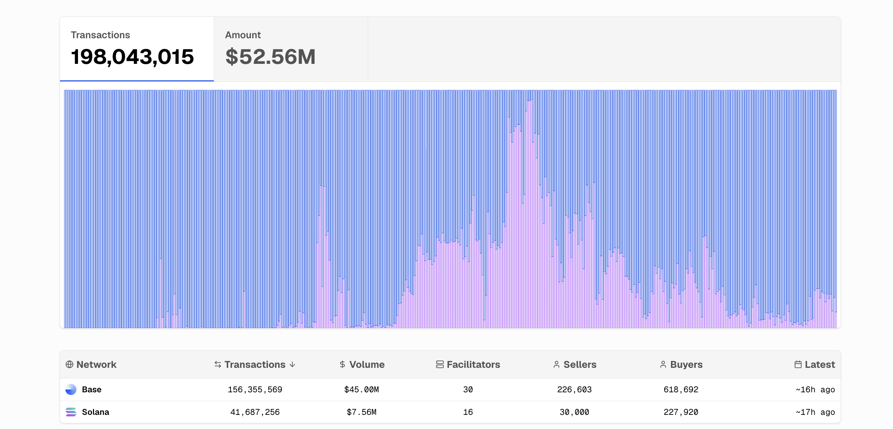Select Solana sellers count 30,000

tap(575, 412)
